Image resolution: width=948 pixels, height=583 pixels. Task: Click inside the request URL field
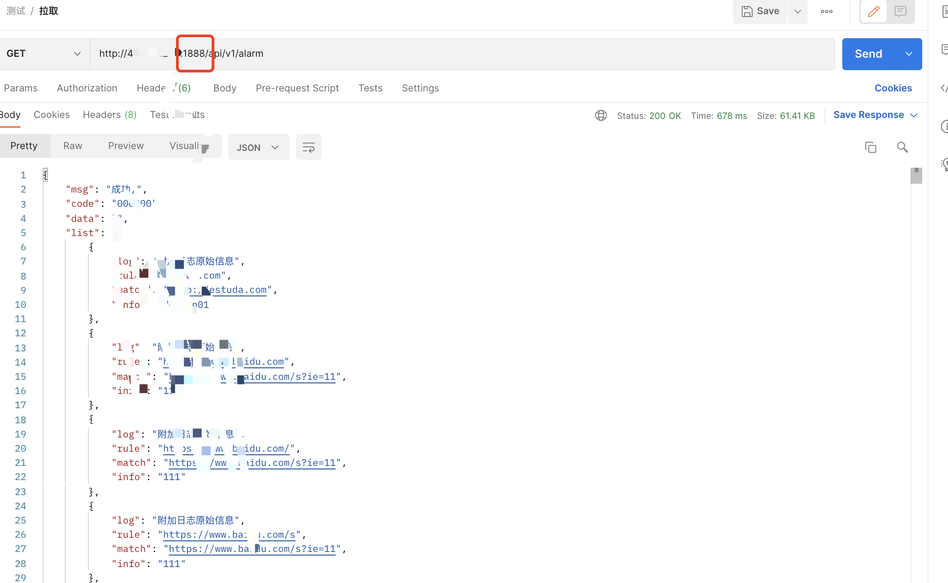point(400,54)
